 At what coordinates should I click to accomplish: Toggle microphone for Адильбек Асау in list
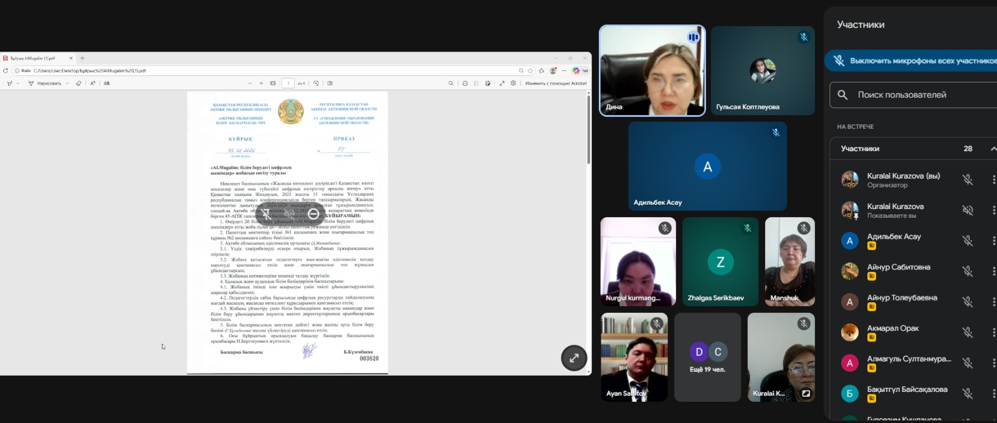coord(967,241)
